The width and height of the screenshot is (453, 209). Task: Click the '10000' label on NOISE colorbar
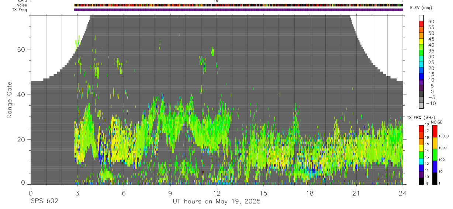coord(443,136)
